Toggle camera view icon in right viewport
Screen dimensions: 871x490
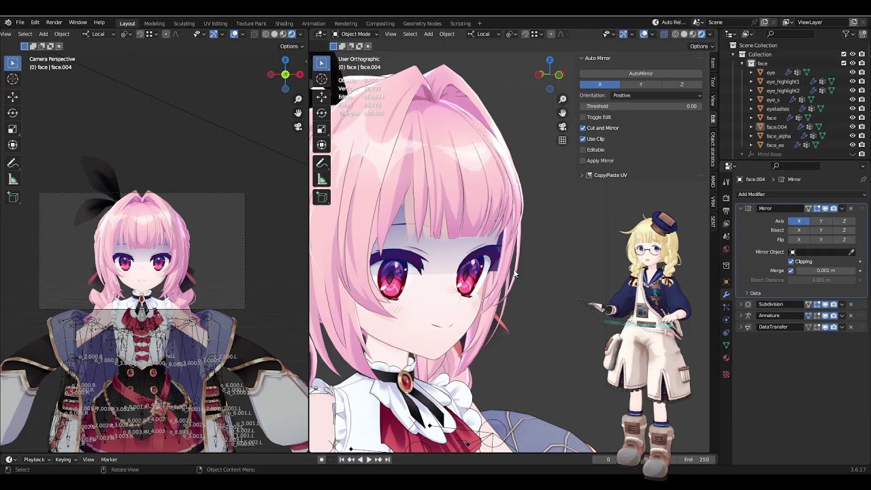click(x=562, y=127)
